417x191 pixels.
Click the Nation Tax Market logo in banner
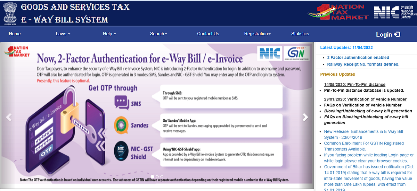16,51
